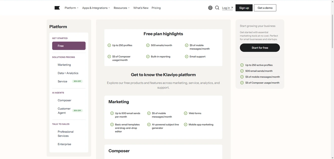
Task: Click checkmark beside Built-in reporting
Action: 148,57
